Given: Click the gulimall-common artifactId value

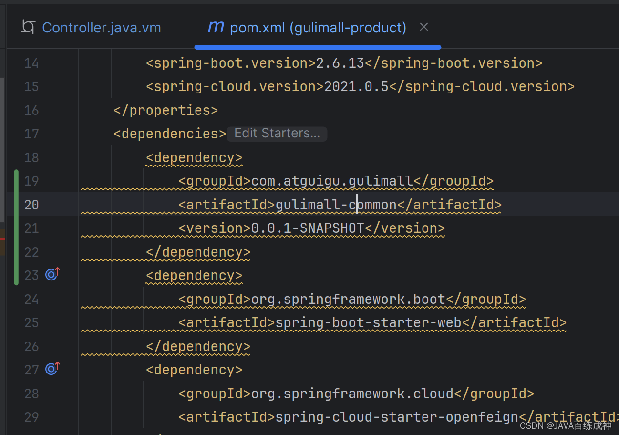Looking at the screenshot, I should pyautogui.click(x=336, y=205).
